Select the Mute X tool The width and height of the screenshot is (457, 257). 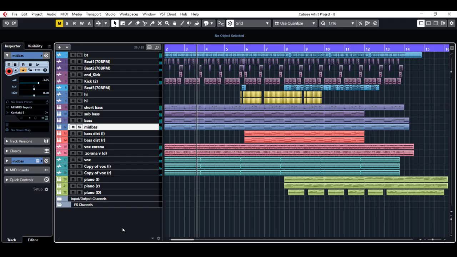coord(160,23)
